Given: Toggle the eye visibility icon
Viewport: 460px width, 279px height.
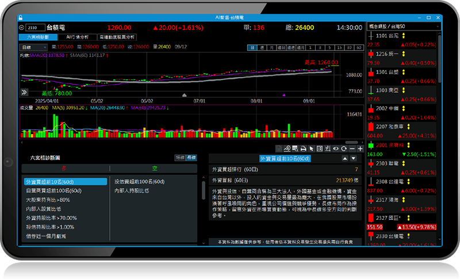Looking at the screenshot, I should (336, 149).
